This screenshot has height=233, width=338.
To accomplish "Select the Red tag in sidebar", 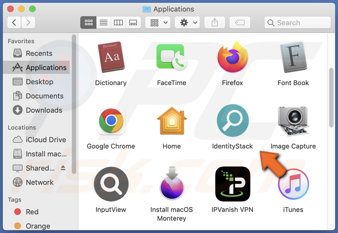I will [32, 212].
